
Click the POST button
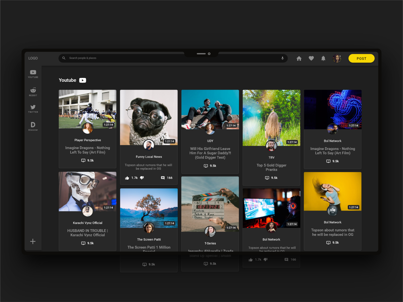coord(361,58)
